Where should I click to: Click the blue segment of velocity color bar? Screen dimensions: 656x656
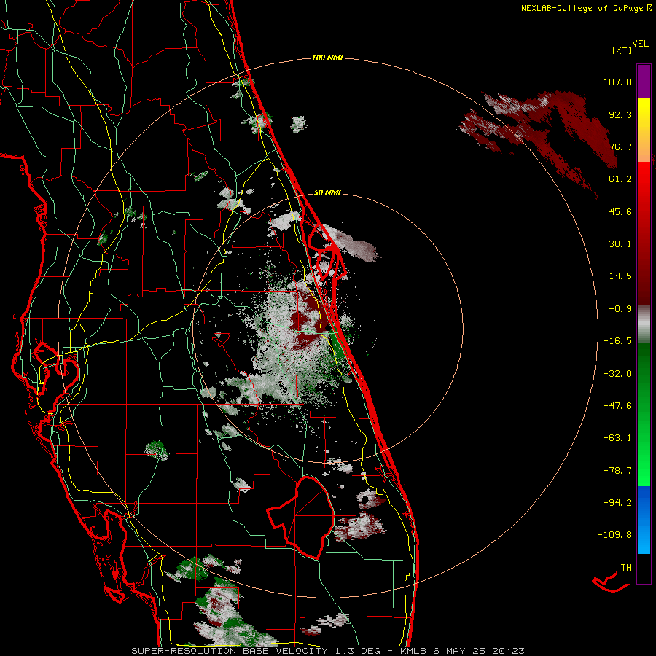(x=644, y=520)
